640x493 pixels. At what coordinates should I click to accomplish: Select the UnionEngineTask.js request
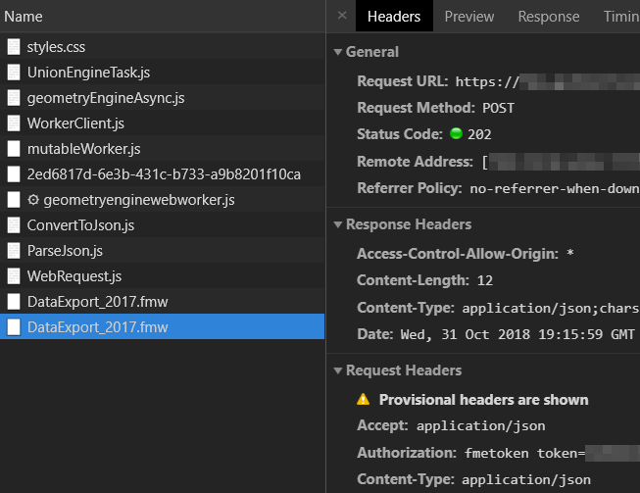tap(163, 73)
